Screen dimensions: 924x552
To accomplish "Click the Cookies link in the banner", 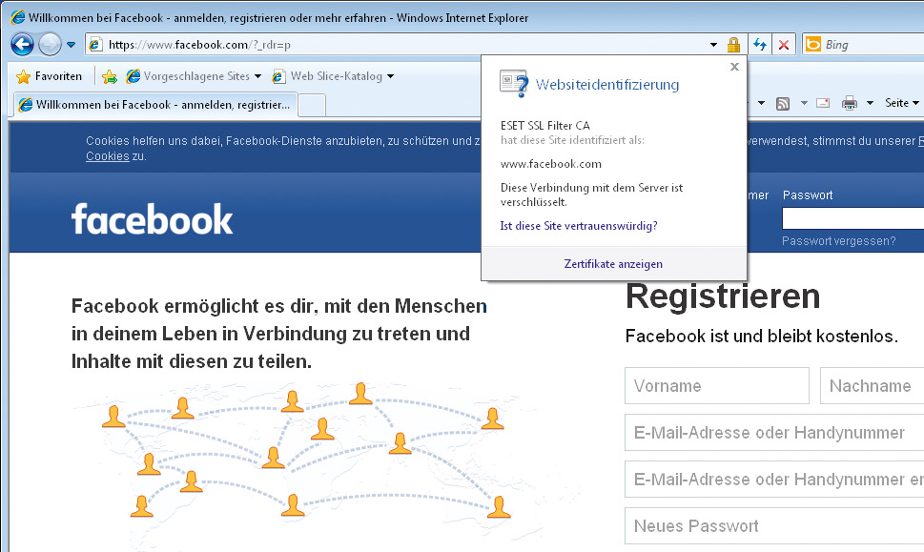I will pos(107,156).
